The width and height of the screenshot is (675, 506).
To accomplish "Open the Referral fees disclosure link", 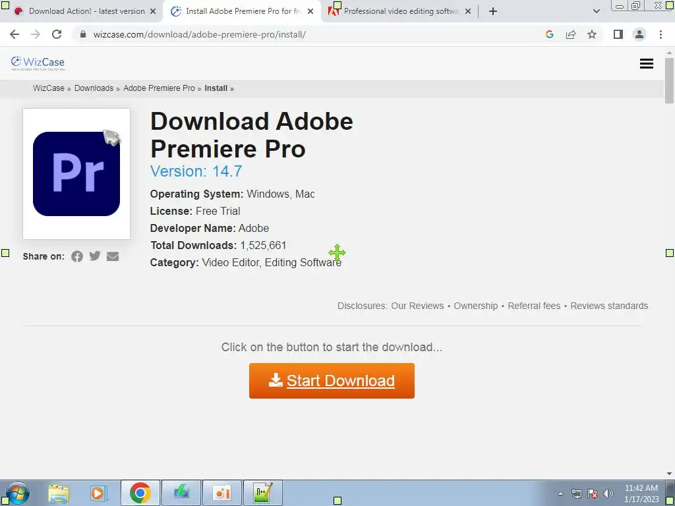I will coord(534,306).
